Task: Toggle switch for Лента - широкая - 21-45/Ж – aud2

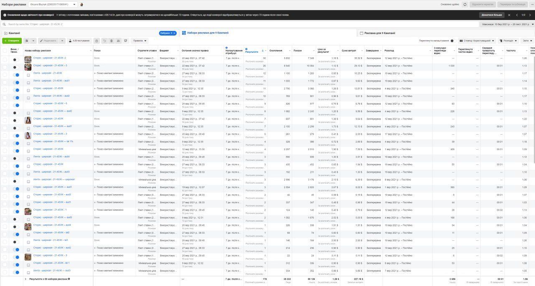Action: [15, 98]
